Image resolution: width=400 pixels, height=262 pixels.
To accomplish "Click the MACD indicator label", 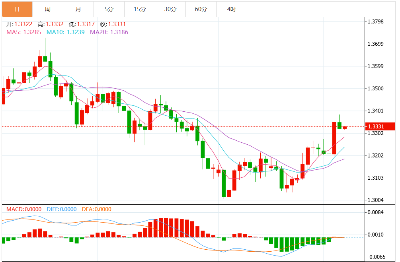I will [x=22, y=209].
